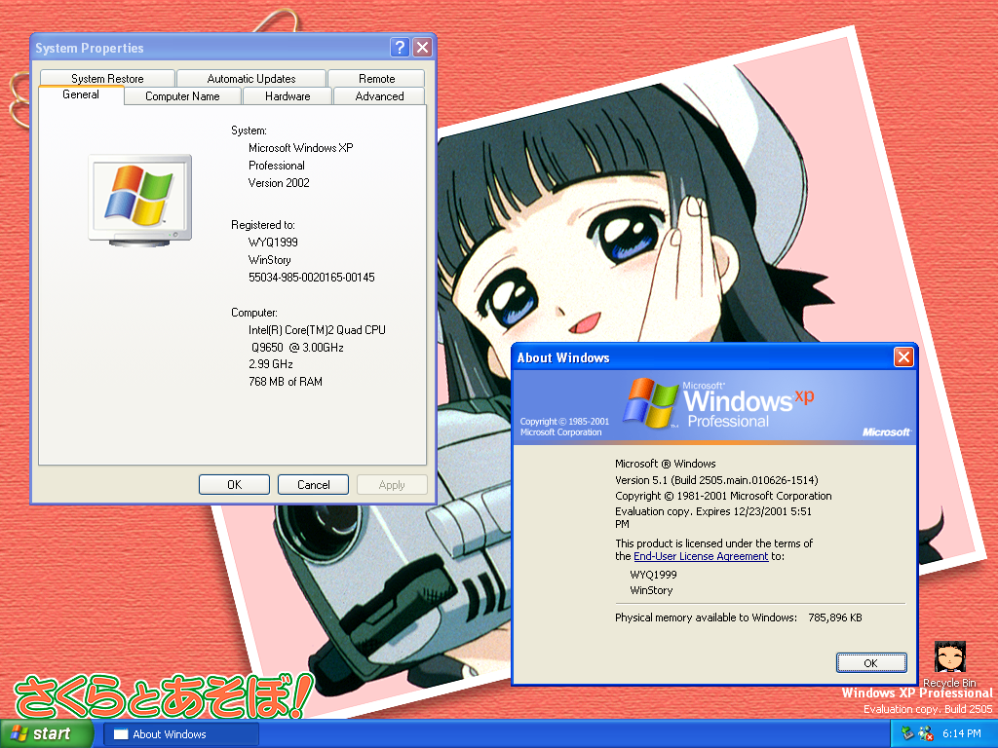Click the window icon on About Windows taskbar button
This screenshot has width=998, height=748.
coord(121,734)
